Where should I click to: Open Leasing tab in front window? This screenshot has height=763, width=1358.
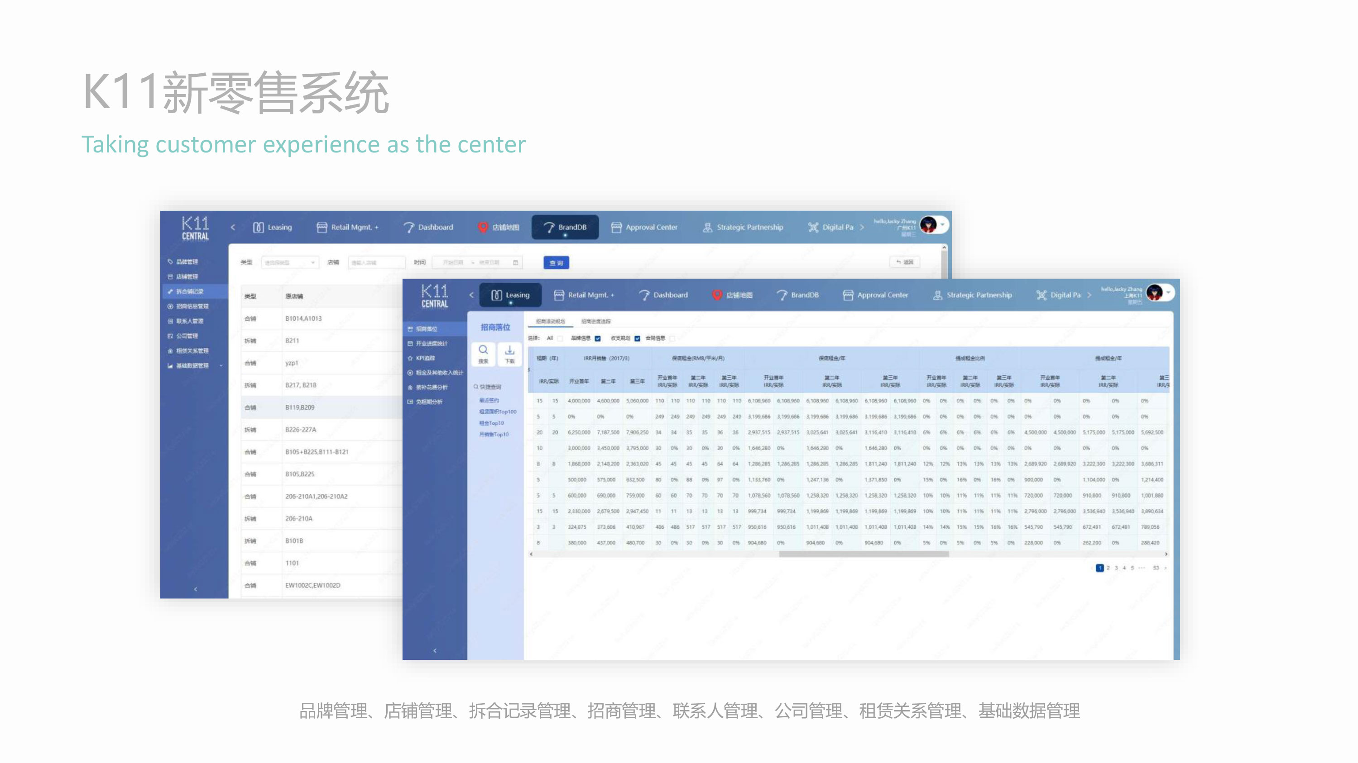coord(510,295)
